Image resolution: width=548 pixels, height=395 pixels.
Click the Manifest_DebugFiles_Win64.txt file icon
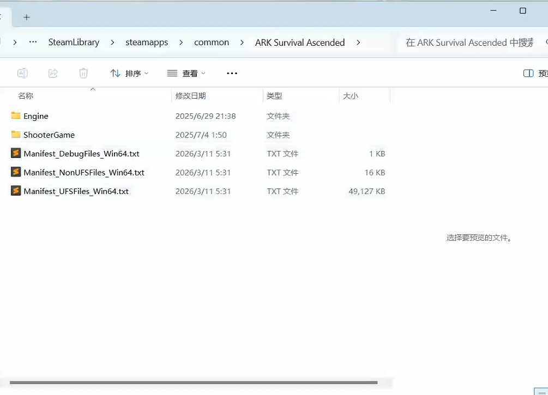16,154
